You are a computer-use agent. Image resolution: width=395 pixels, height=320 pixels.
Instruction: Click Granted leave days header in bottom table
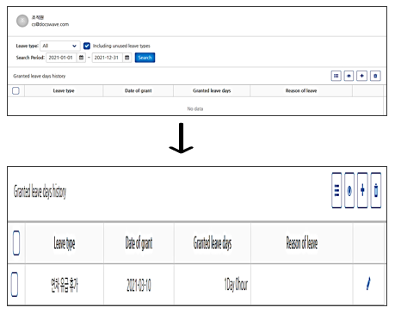pos(213,243)
